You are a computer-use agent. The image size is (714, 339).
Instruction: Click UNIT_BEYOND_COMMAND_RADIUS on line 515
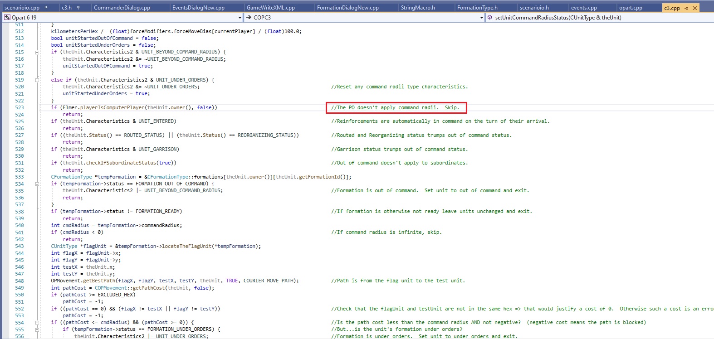click(181, 52)
